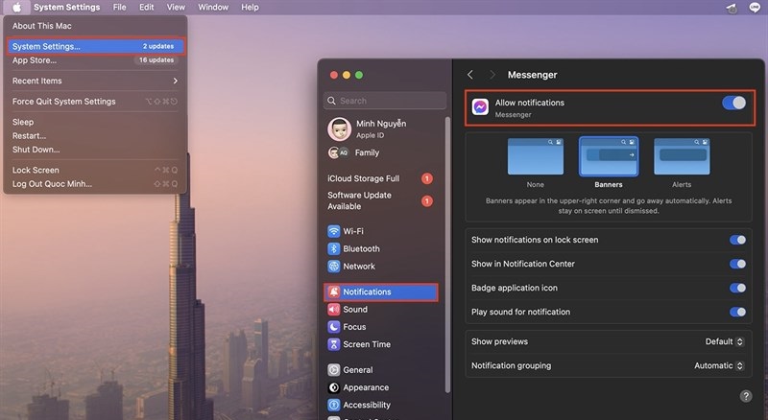Open the Help menu
The width and height of the screenshot is (768, 420).
250,7
